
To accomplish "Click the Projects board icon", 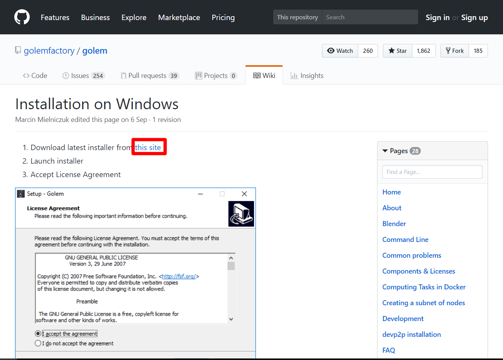I will [x=198, y=76].
